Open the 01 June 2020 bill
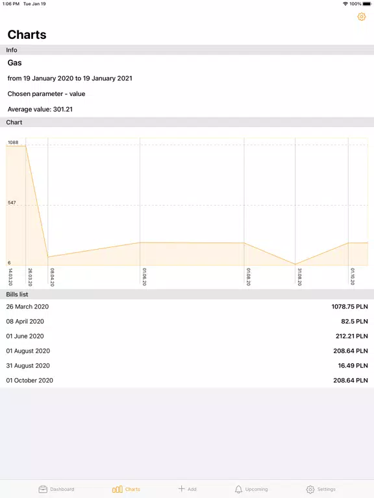The width and height of the screenshot is (374, 498). (x=187, y=336)
